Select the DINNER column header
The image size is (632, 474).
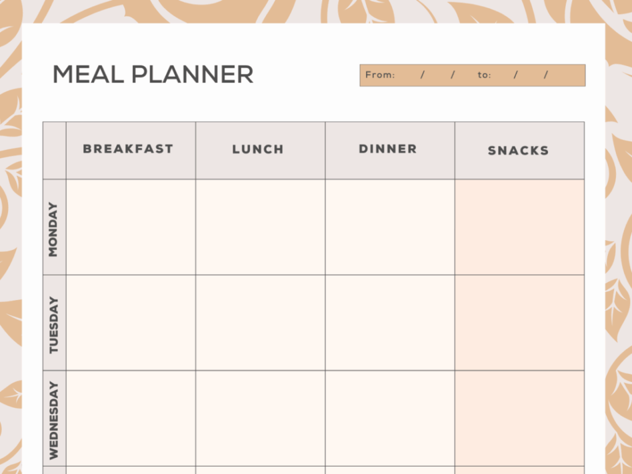[x=388, y=149]
